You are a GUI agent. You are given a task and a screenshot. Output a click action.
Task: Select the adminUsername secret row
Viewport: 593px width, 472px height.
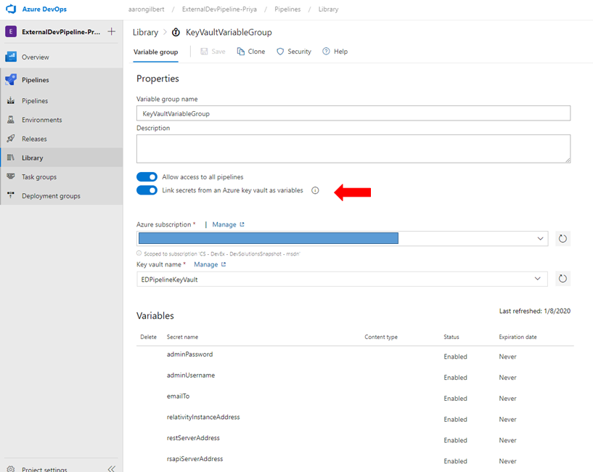pyautogui.click(x=355, y=377)
